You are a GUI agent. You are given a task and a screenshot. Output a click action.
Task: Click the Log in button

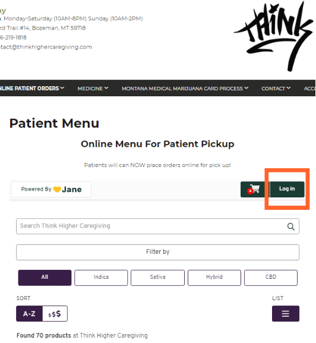pos(287,189)
